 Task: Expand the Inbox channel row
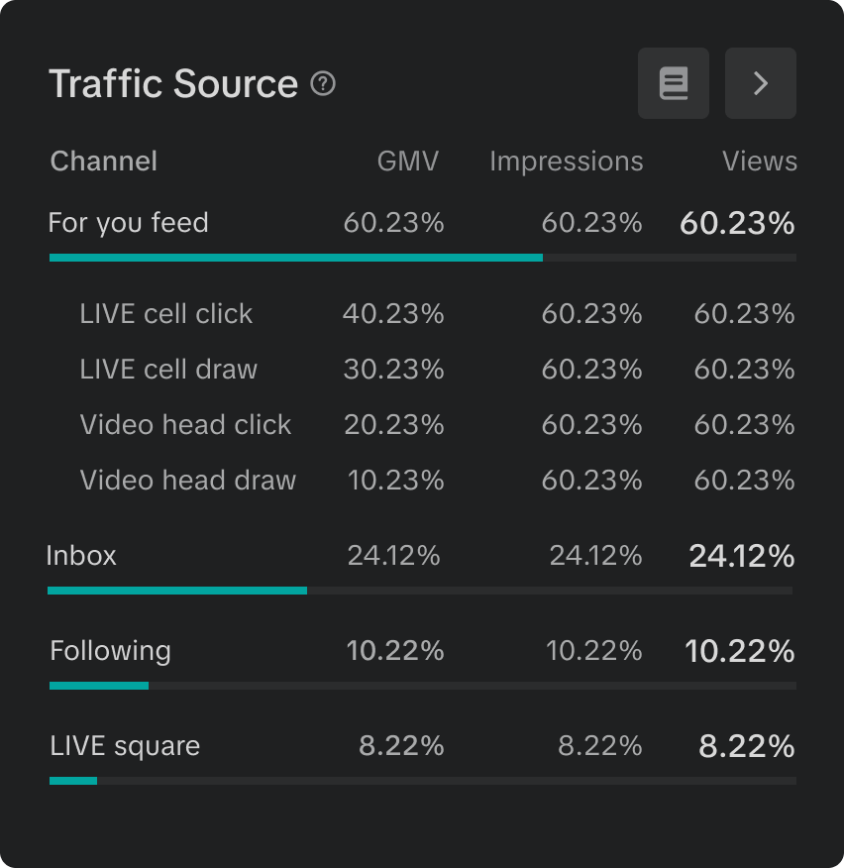(x=81, y=556)
